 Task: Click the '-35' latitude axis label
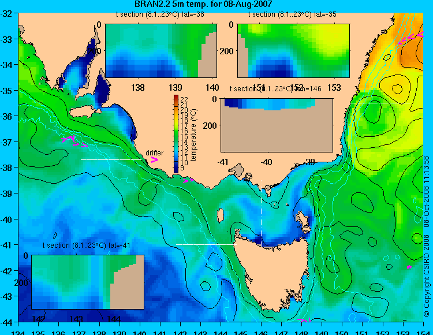[x=6, y=91]
